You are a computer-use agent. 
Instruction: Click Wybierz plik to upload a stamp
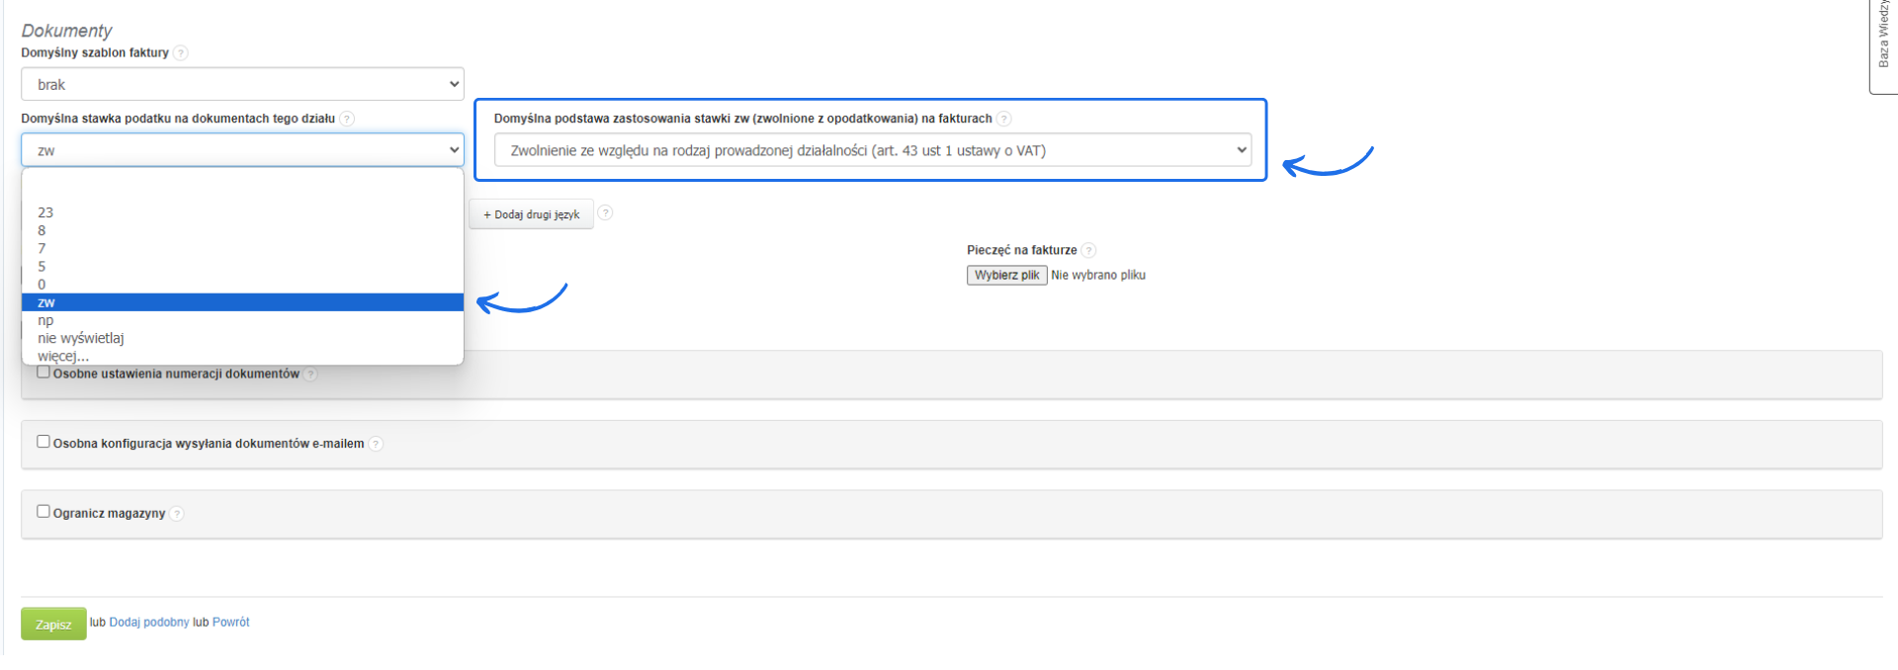tap(1006, 275)
